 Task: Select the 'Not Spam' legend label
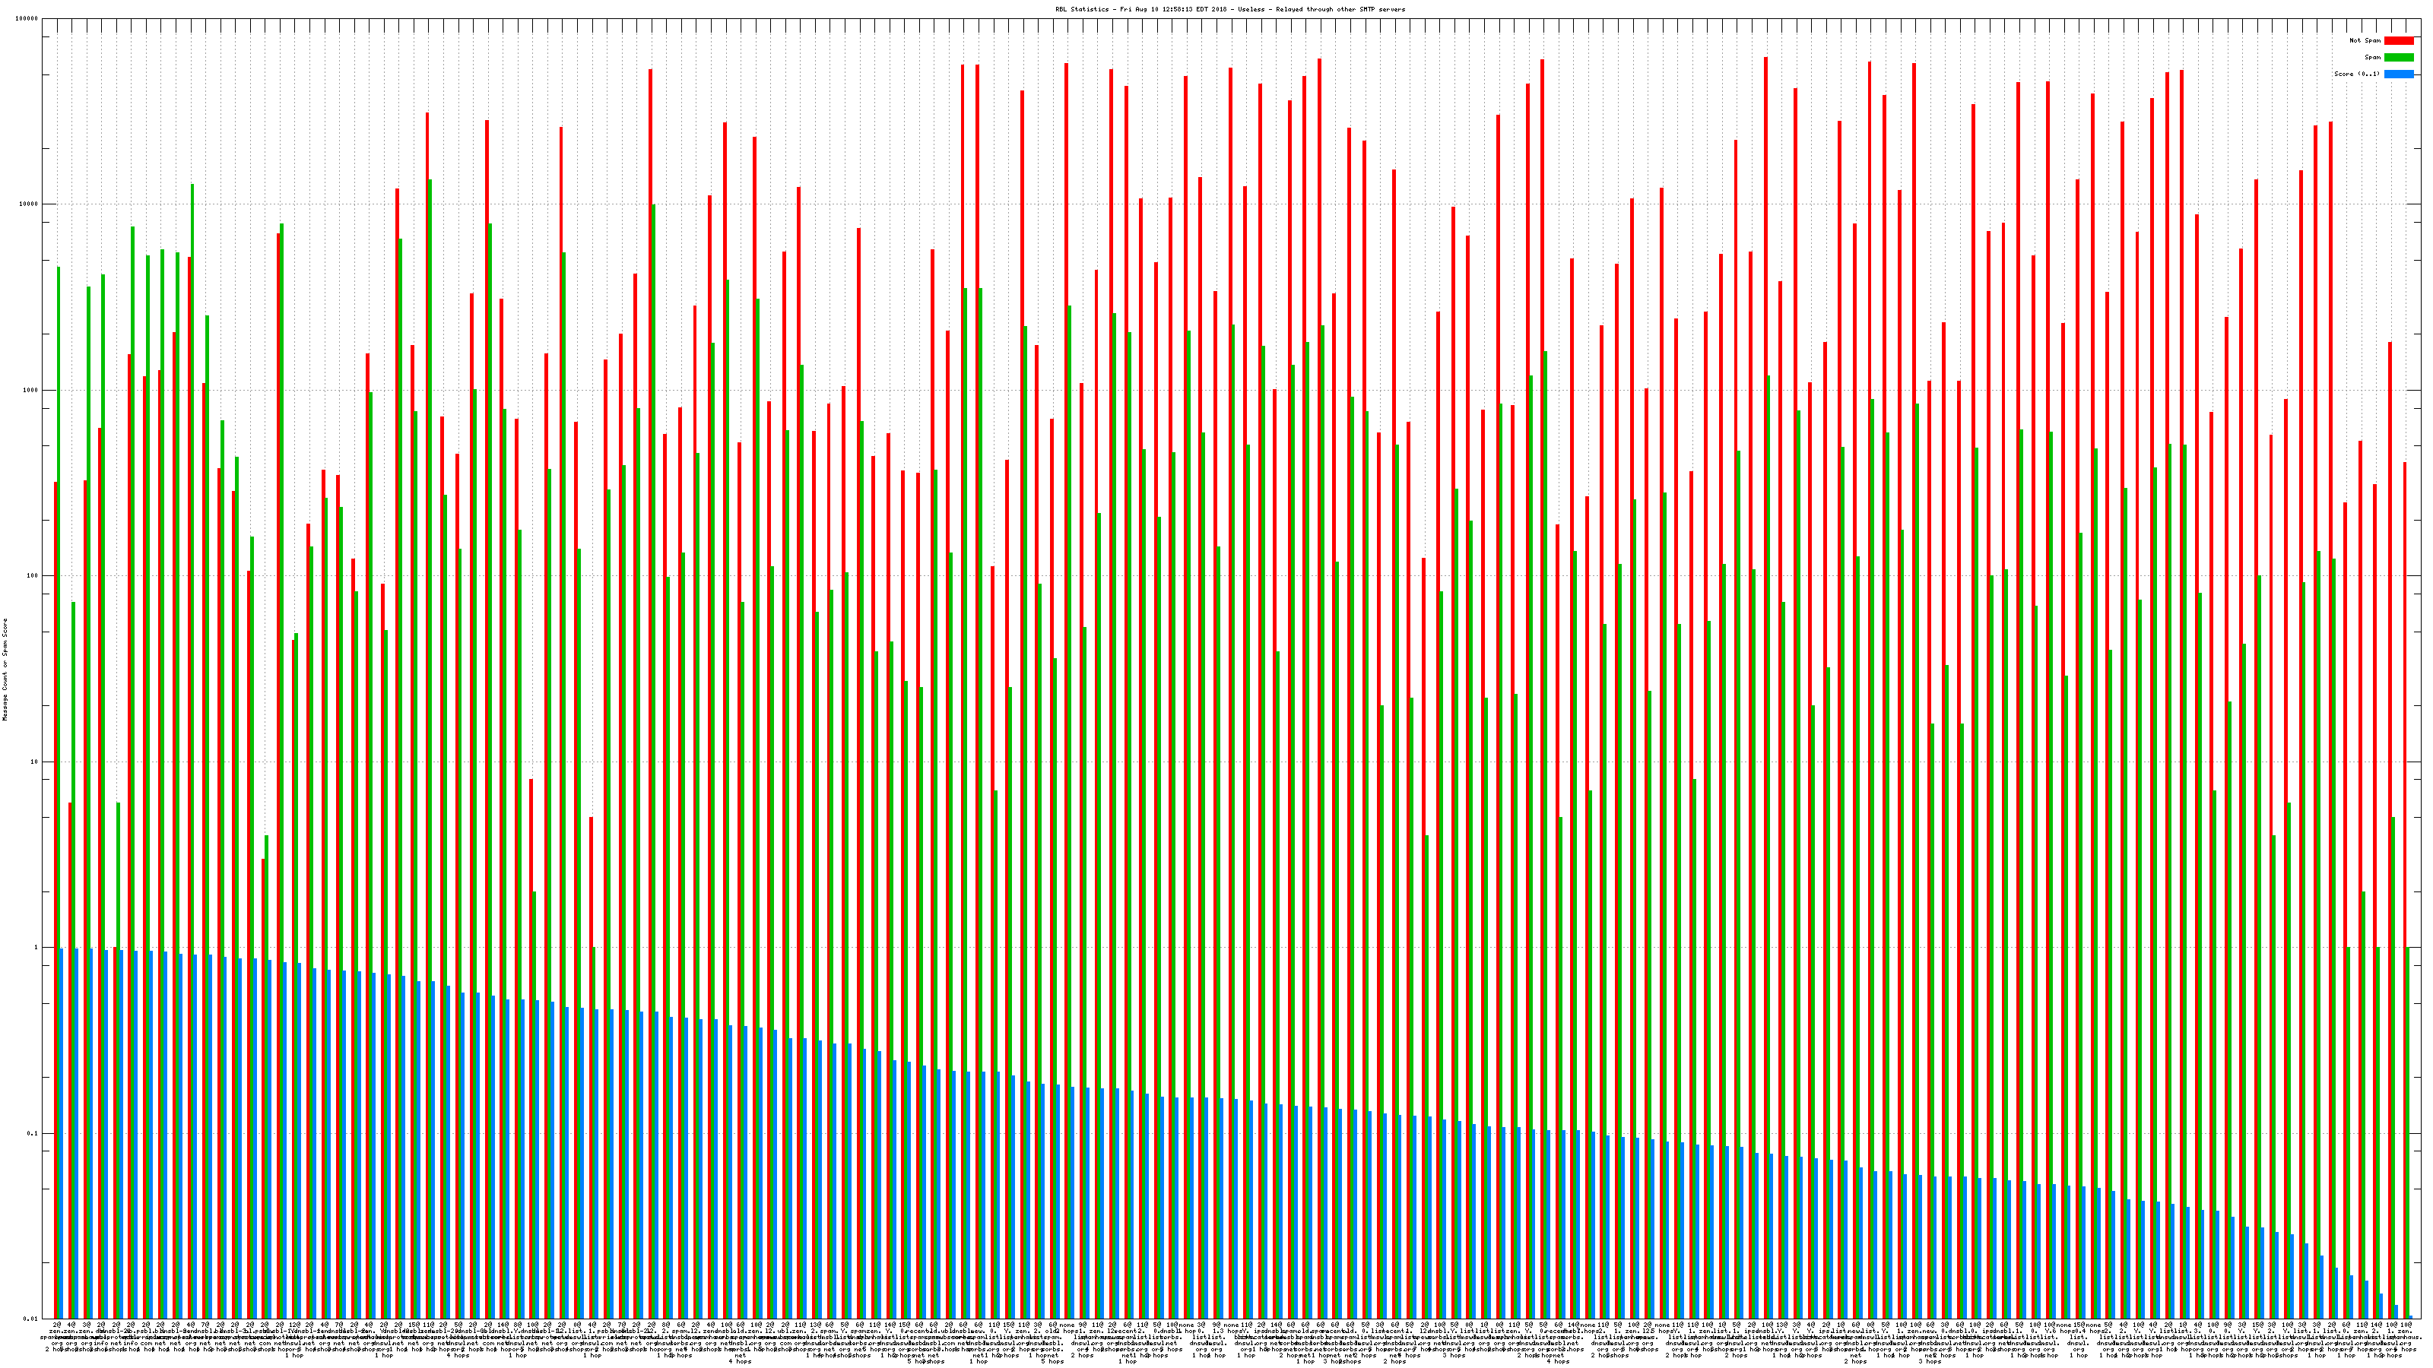(x=2365, y=40)
